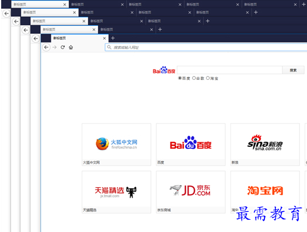Viewport: 307px width, 232px height.
Task: Select the 谷歌 radio option
Action: coord(194,78)
